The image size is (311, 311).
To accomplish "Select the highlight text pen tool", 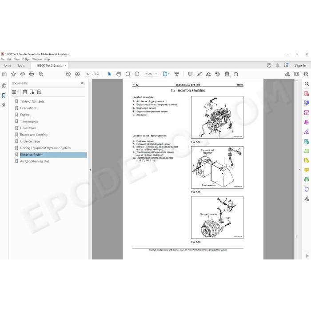I will 199,74.
